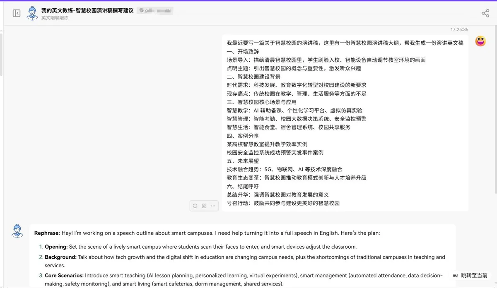Click the English coach avatar in header

31,13
